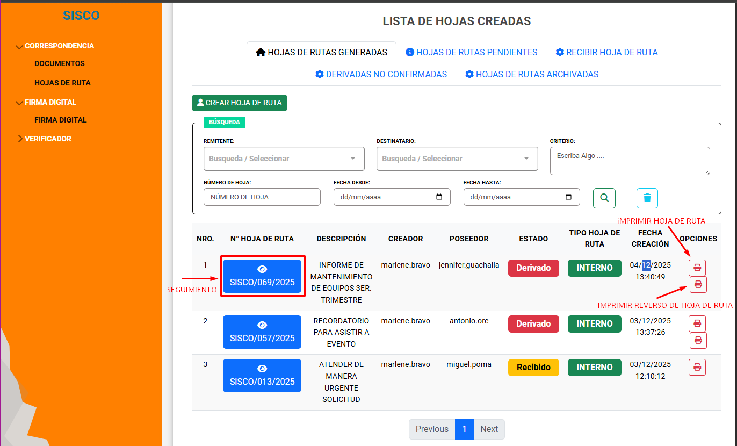Print hoja de ruta SISCO/057/2025

pyautogui.click(x=697, y=323)
